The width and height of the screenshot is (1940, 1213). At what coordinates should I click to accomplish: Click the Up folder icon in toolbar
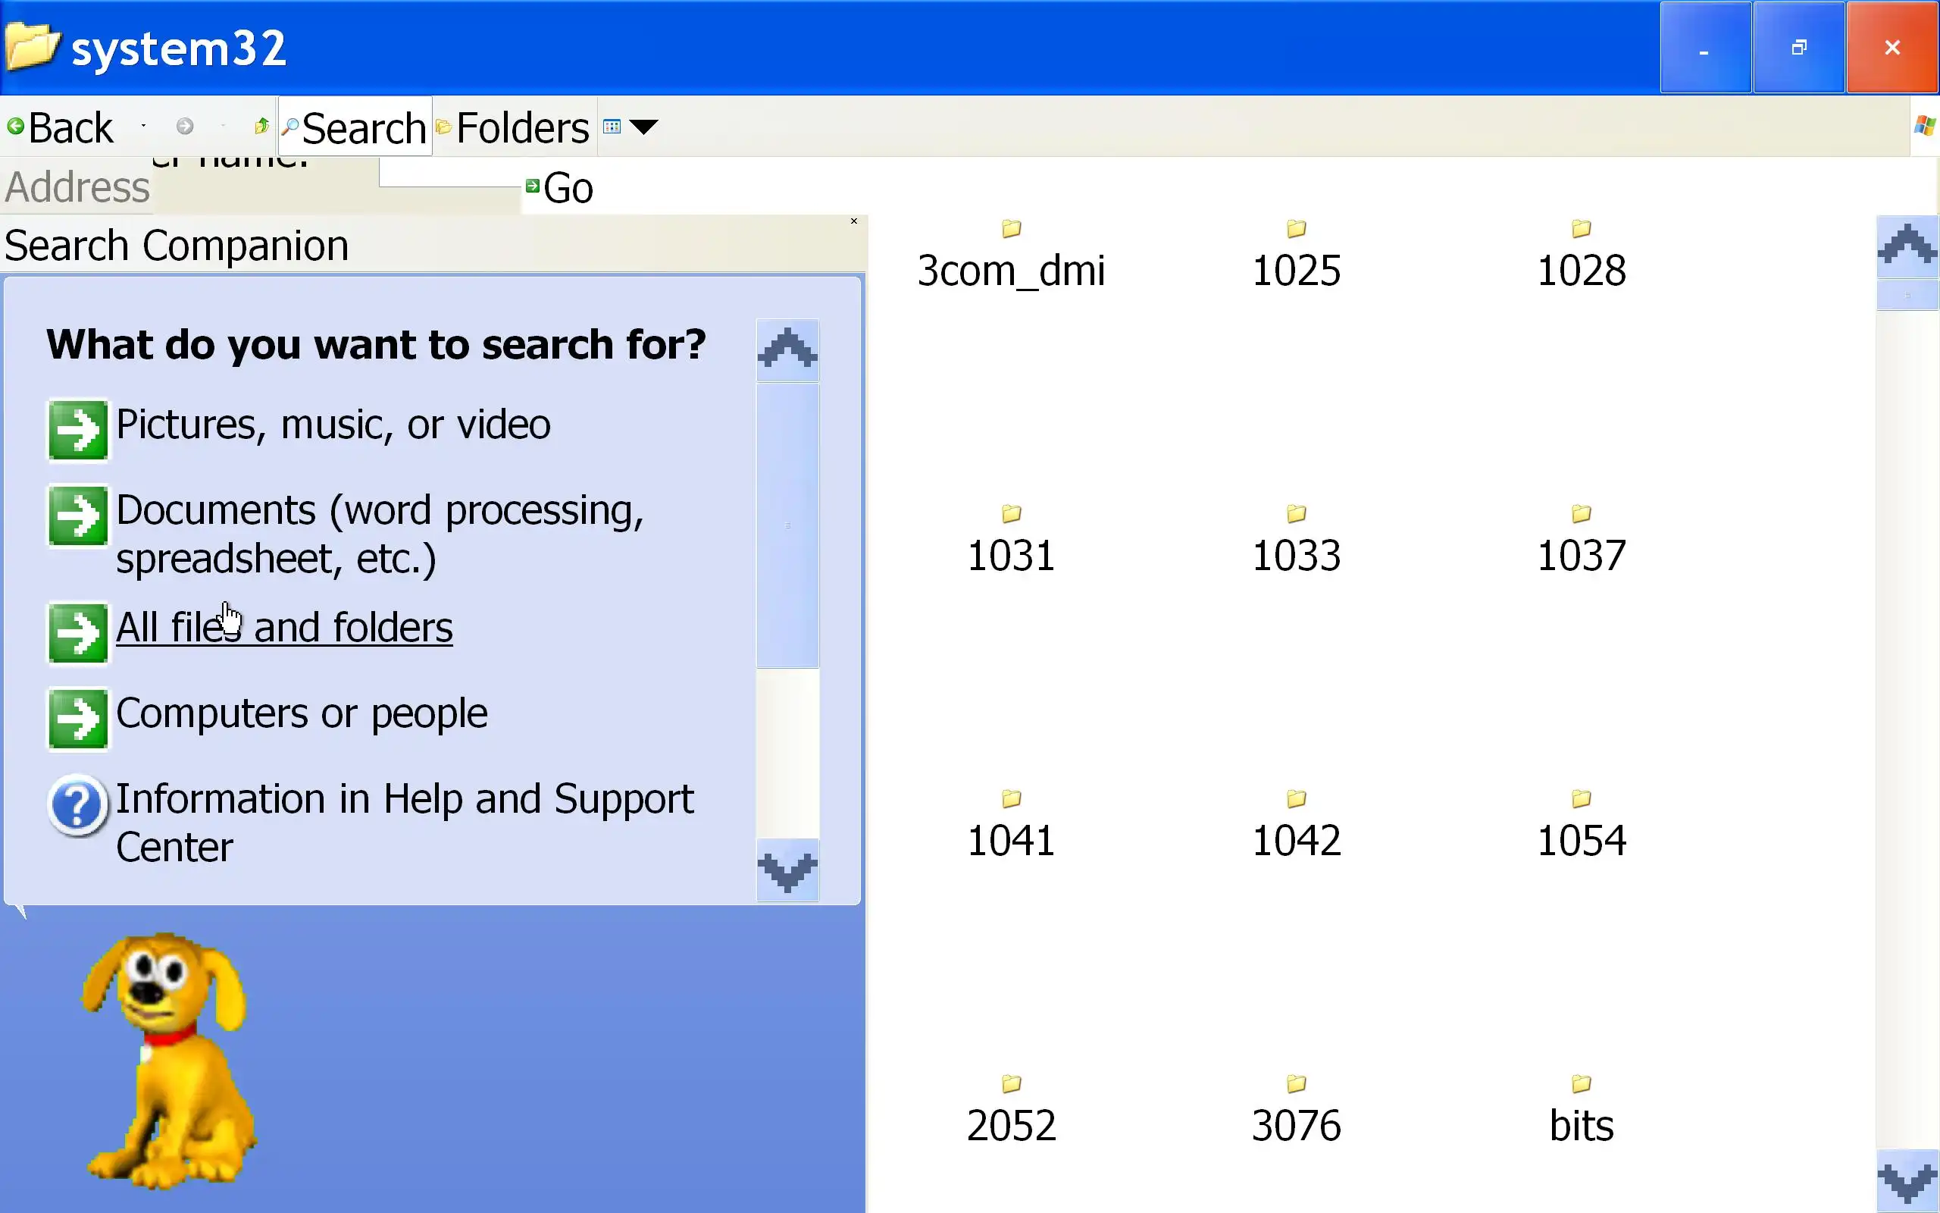click(x=261, y=127)
